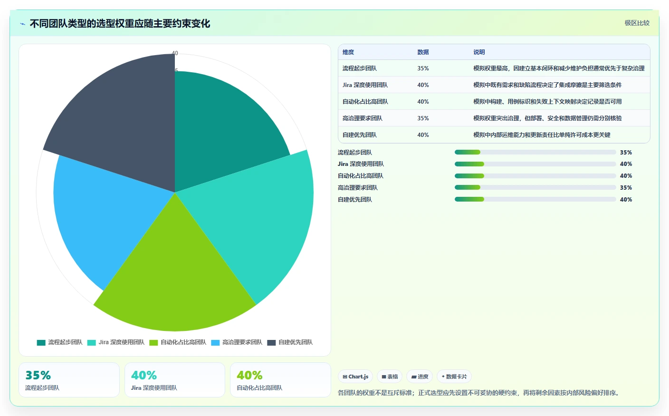
Task: Select the 流程起步团队 table row cell
Action: (x=360, y=68)
